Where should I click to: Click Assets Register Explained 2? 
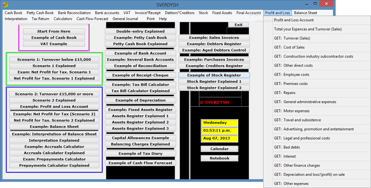tap(140, 122)
